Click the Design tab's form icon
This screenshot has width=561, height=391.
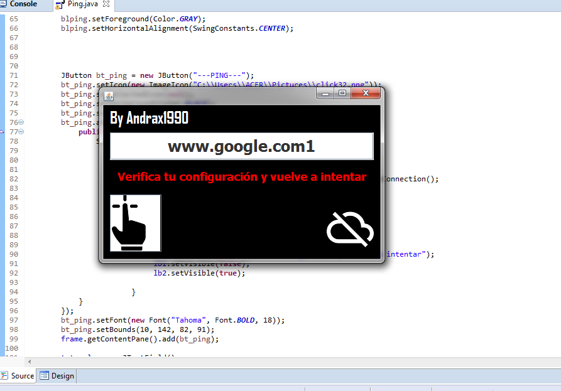pos(45,376)
